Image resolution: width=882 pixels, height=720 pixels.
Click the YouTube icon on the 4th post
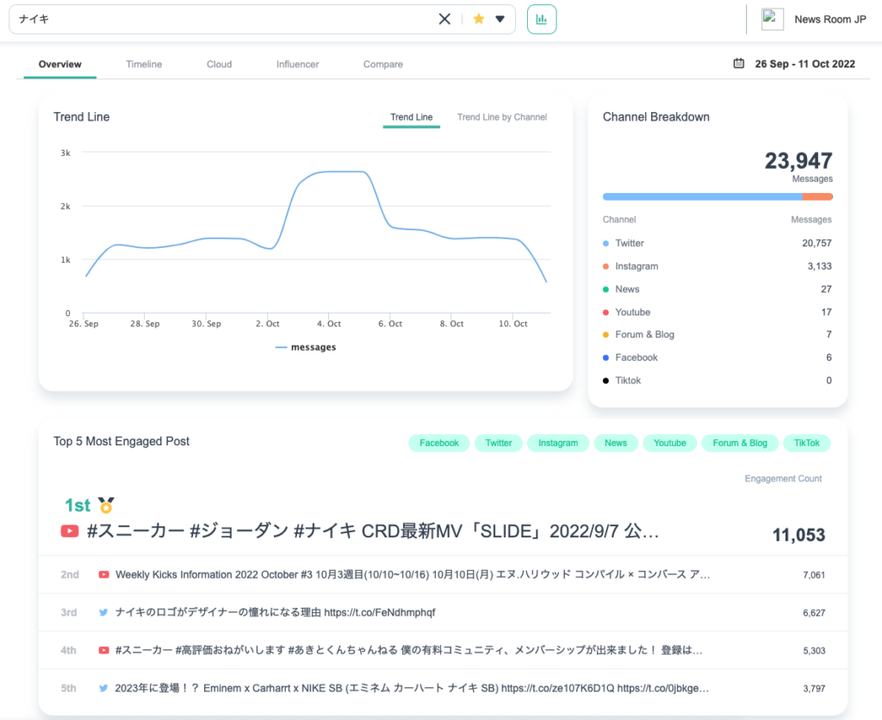pyautogui.click(x=103, y=650)
